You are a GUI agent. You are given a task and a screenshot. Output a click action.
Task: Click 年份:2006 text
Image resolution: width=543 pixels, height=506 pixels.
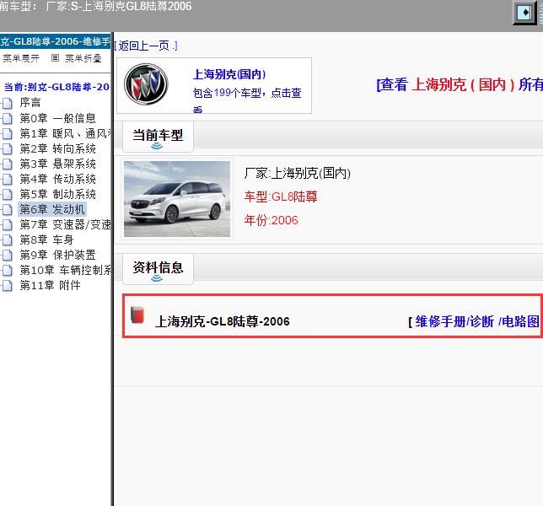271,220
